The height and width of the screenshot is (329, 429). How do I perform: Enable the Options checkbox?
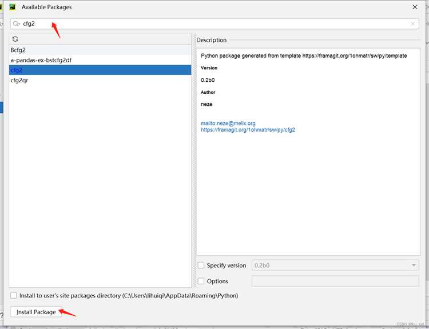(x=201, y=281)
